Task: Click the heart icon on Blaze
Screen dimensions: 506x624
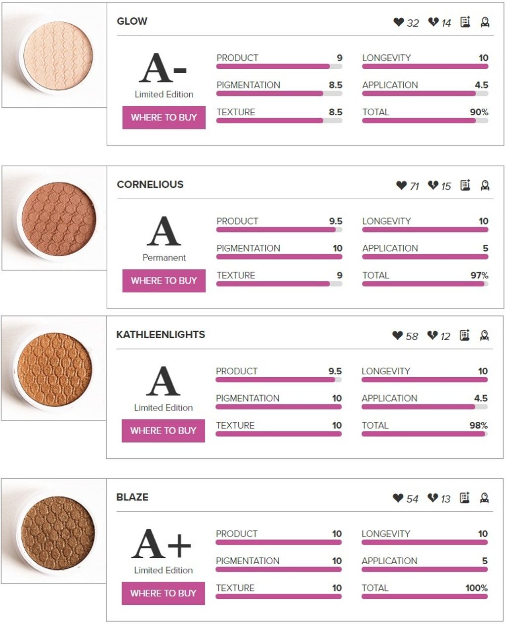Action: point(398,498)
